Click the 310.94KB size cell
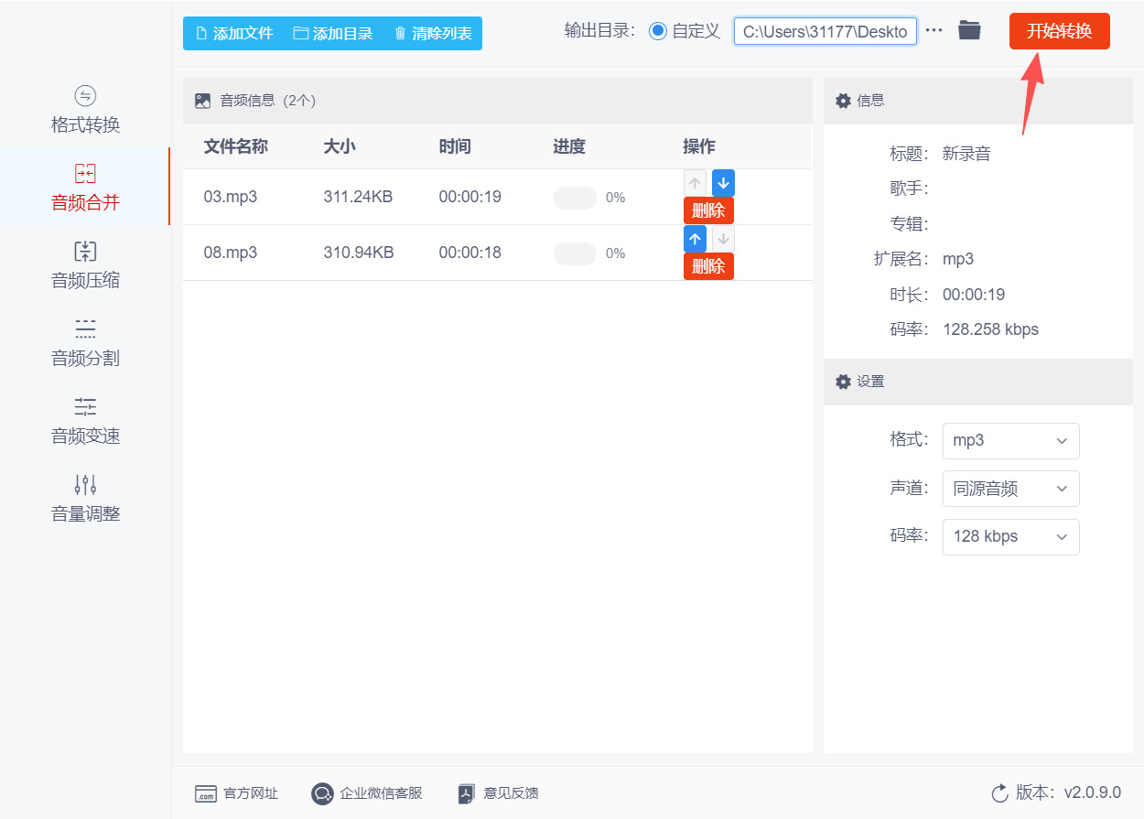1144x819 pixels. point(359,253)
